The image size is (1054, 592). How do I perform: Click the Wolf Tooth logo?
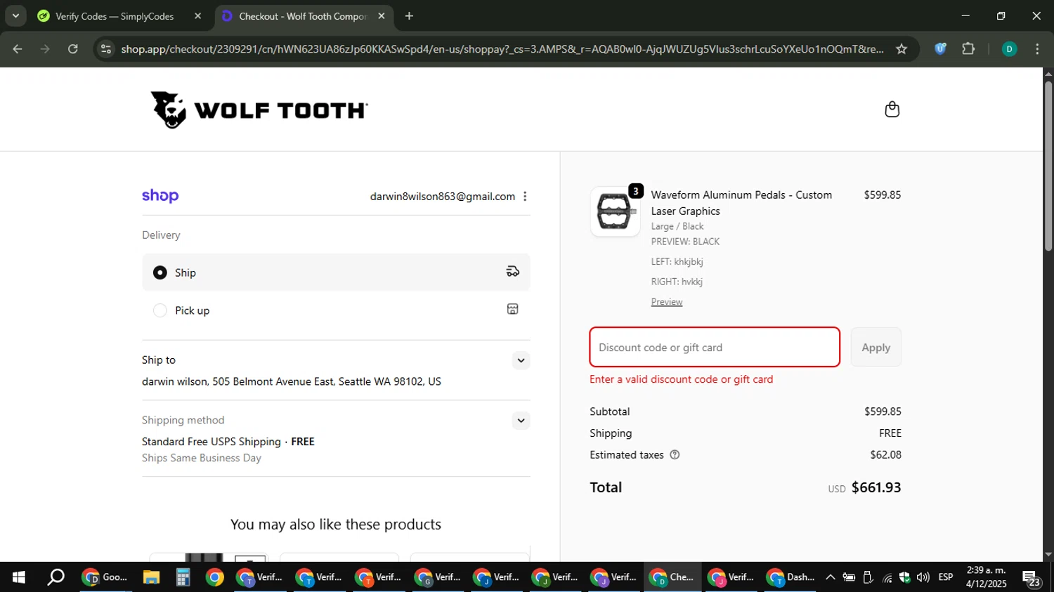259,110
